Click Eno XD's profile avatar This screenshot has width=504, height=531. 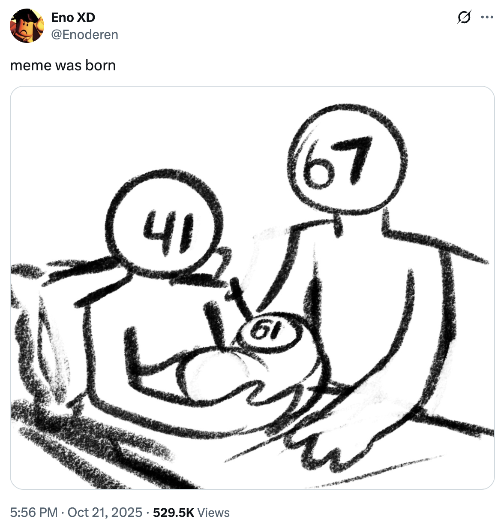click(27, 26)
